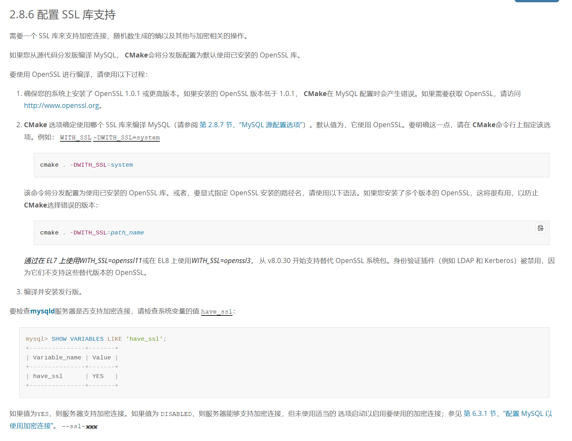Click the Variable_name column header in output
The height and width of the screenshot is (441, 572).
pos(57,358)
